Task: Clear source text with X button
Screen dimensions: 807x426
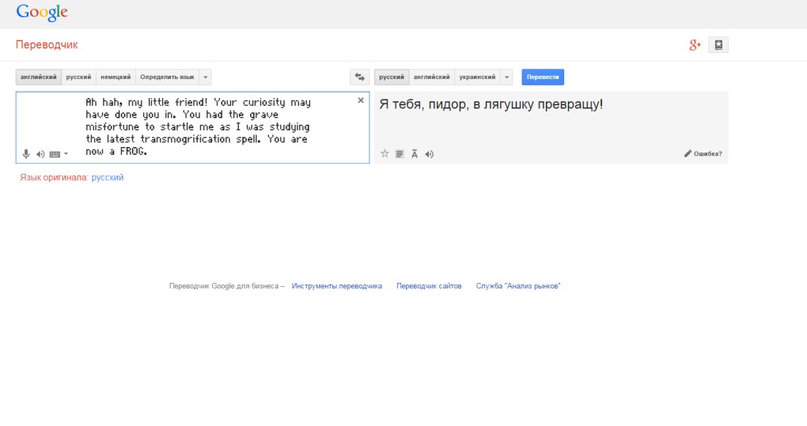Action: [x=361, y=100]
